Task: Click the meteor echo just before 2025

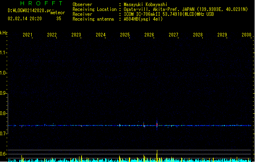Action: [120, 125]
